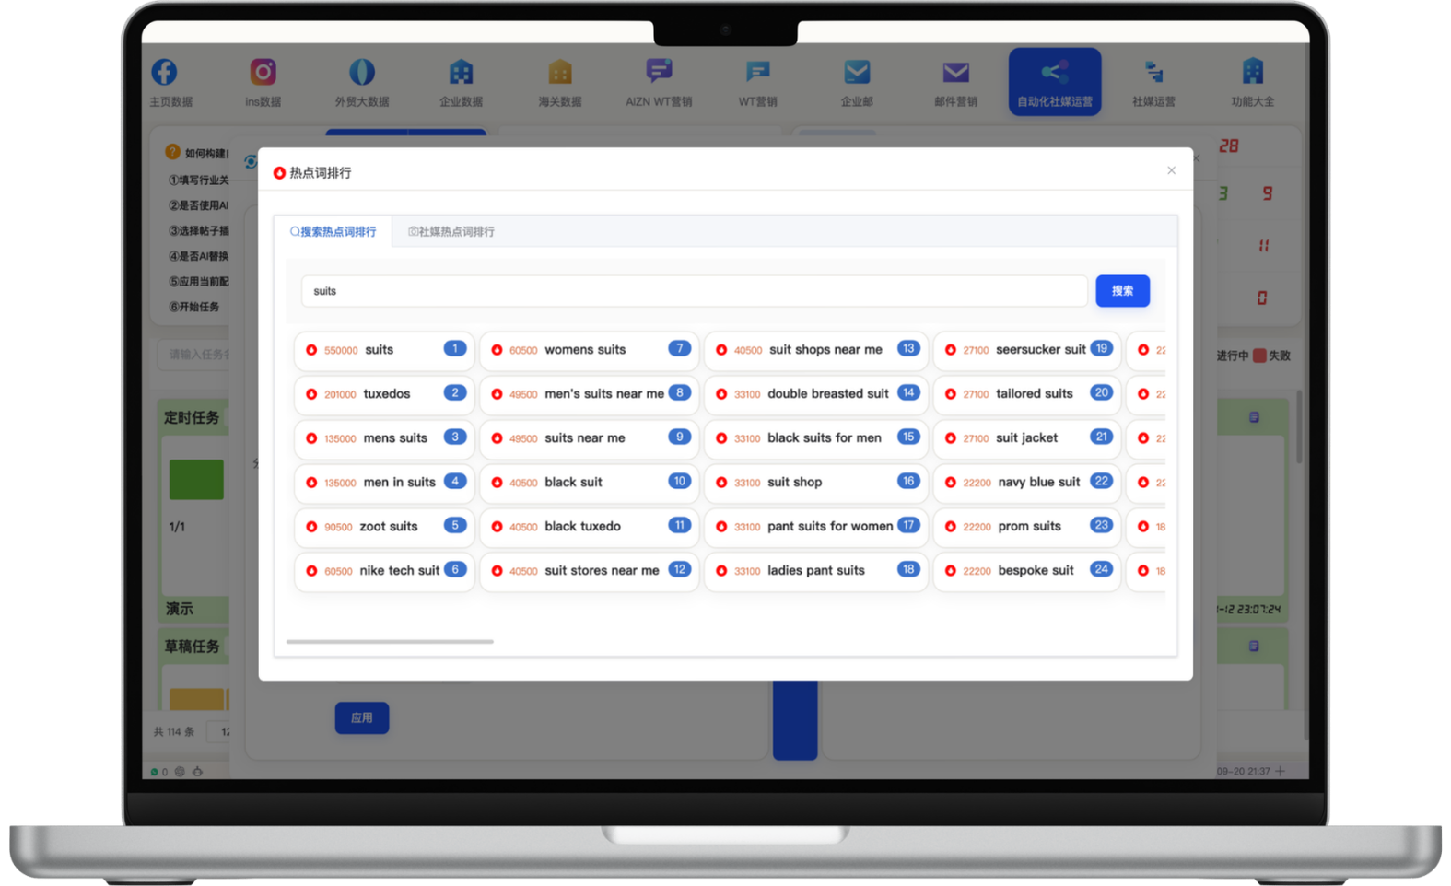Open the AIZN WT营销 chat icon

coord(659,71)
